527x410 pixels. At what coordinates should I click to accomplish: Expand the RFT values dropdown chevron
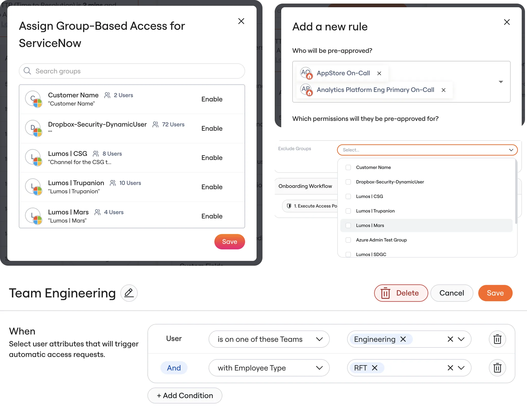point(461,368)
